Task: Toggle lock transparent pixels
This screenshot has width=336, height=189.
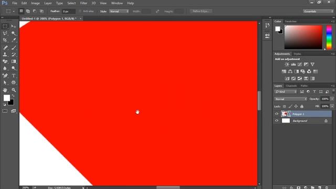Action: click(x=285, y=106)
